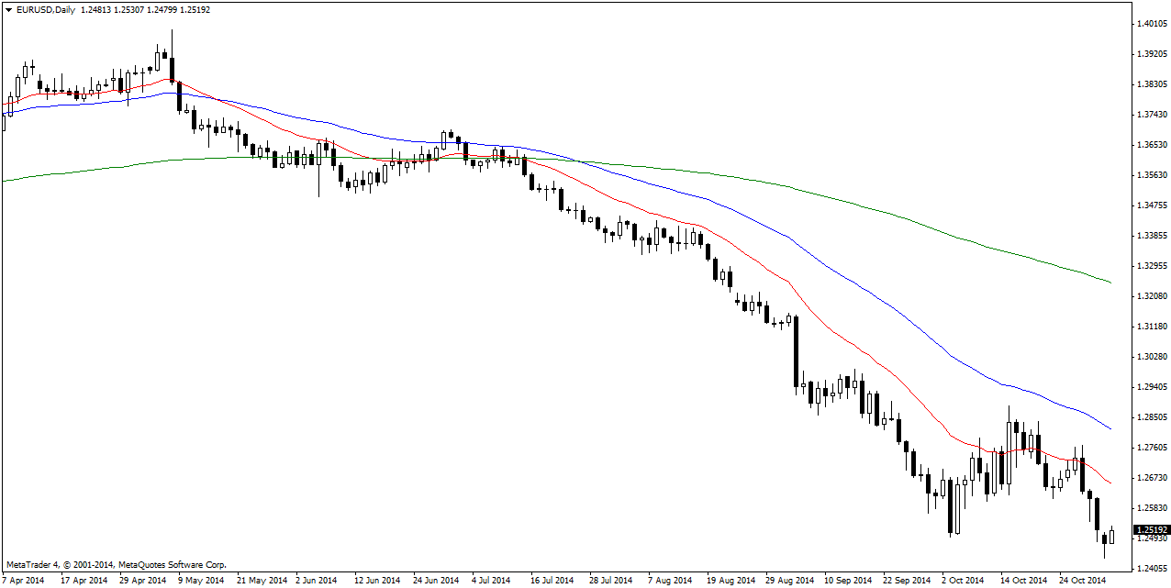1171x588 pixels.
Task: Select the 24 Oct 2014 date label
Action: coord(1083,581)
